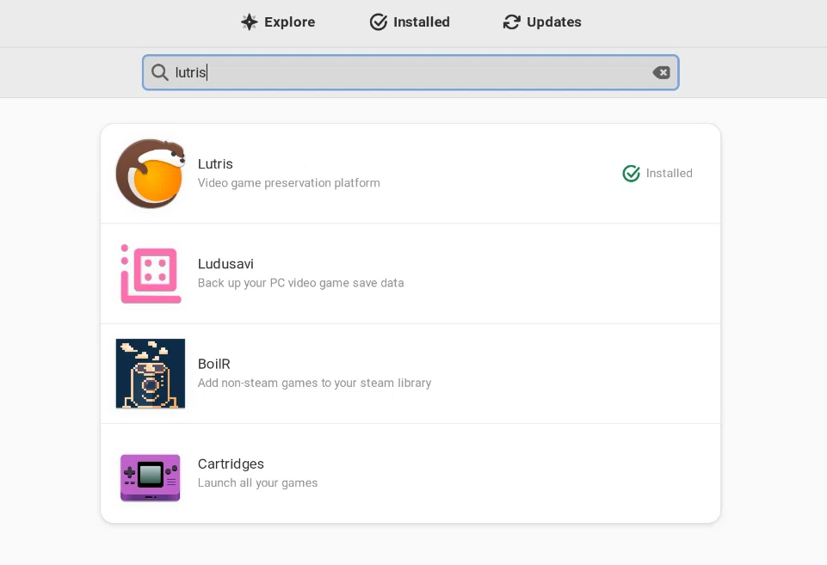The height and width of the screenshot is (565, 827).
Task: Switch to the Installed tab
Action: pos(410,22)
